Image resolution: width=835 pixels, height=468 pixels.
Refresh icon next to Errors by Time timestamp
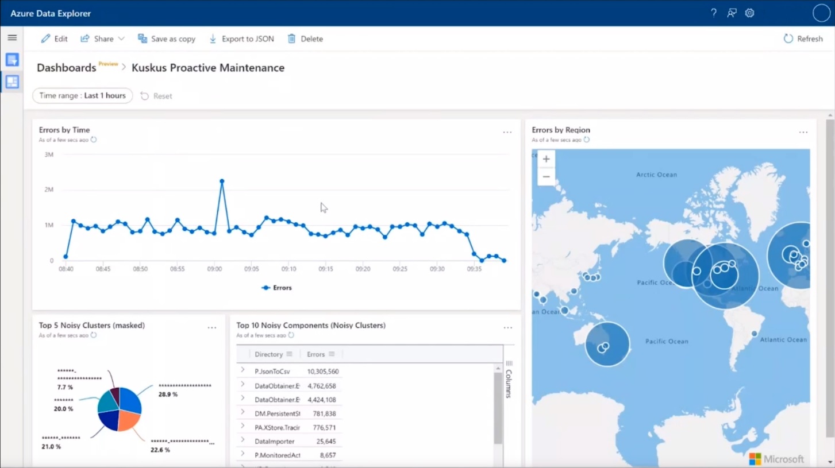coord(94,140)
